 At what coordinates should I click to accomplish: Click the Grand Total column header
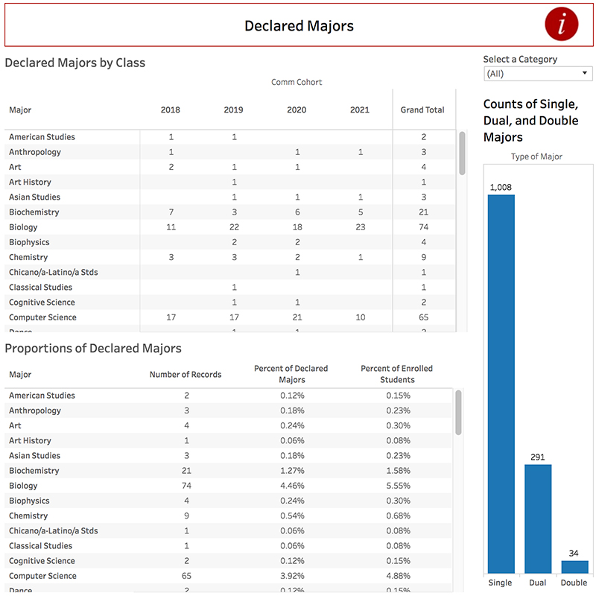pos(423,110)
